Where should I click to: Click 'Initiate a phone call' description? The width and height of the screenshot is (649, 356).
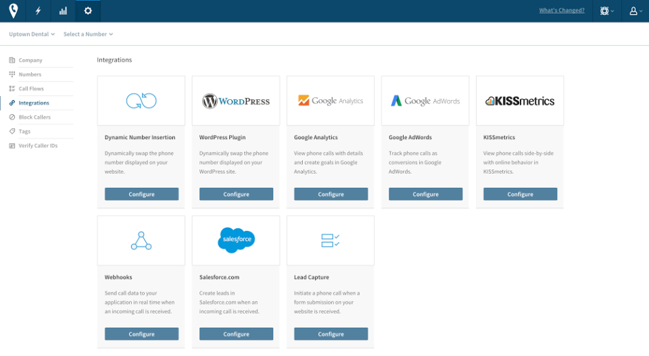click(327, 302)
